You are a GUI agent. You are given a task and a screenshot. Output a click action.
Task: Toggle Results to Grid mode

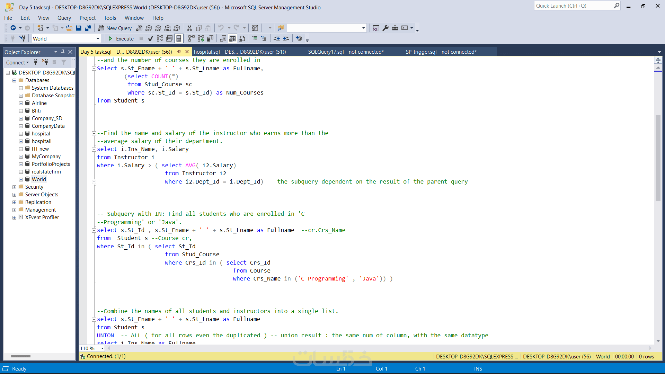click(x=232, y=38)
